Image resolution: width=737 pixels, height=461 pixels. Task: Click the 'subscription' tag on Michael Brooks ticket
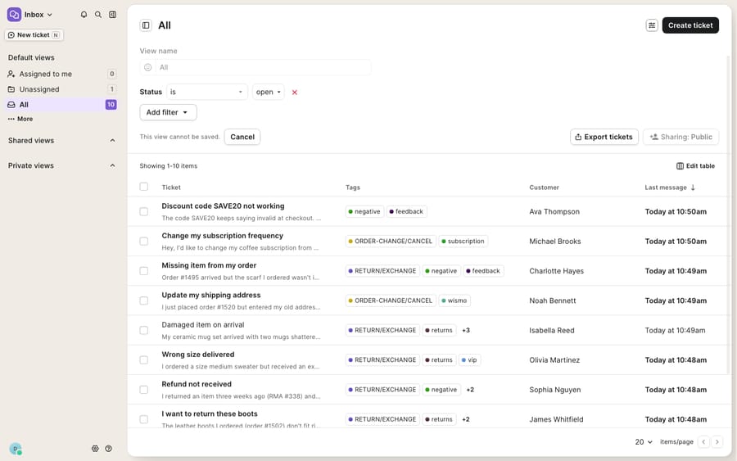pyautogui.click(x=463, y=241)
